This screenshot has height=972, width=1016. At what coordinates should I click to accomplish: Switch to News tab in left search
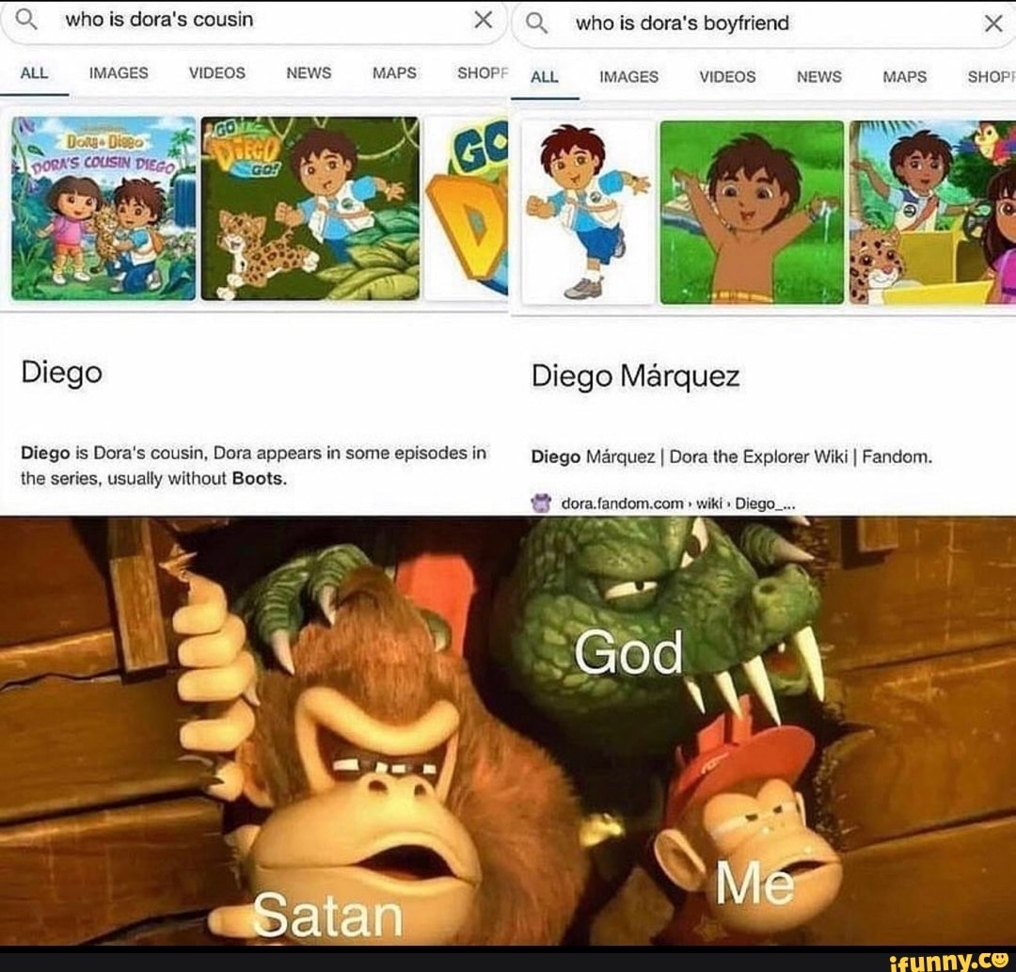309,72
